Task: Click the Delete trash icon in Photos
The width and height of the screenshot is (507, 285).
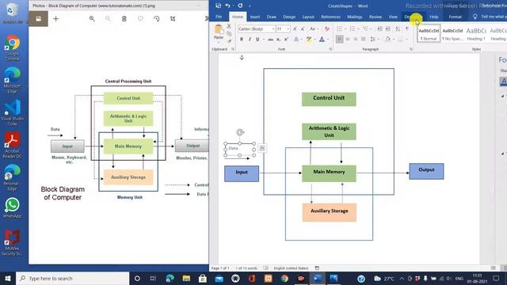Action: pyautogui.click(x=124, y=19)
